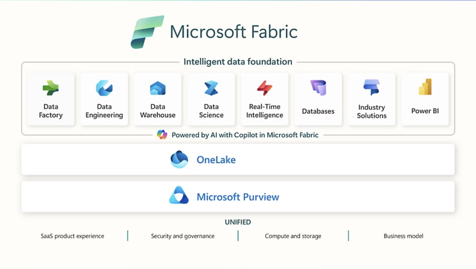
Task: Click the "OneLake" text
Action: click(x=216, y=160)
